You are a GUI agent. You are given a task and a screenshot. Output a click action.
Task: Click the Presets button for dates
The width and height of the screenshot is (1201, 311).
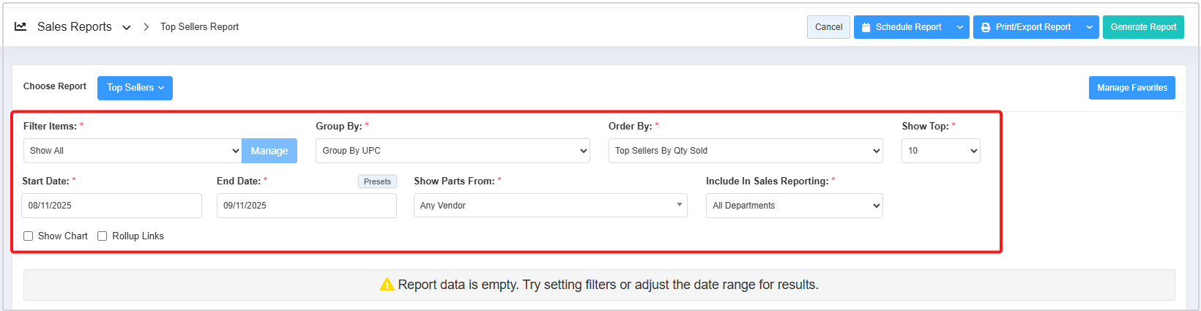pos(377,181)
